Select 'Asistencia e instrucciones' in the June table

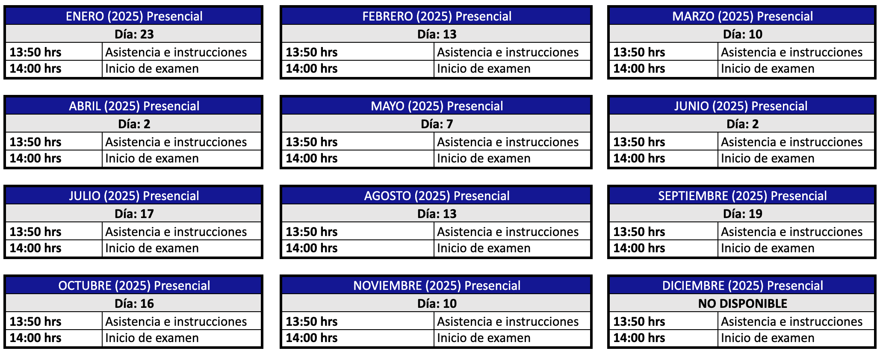(x=791, y=142)
